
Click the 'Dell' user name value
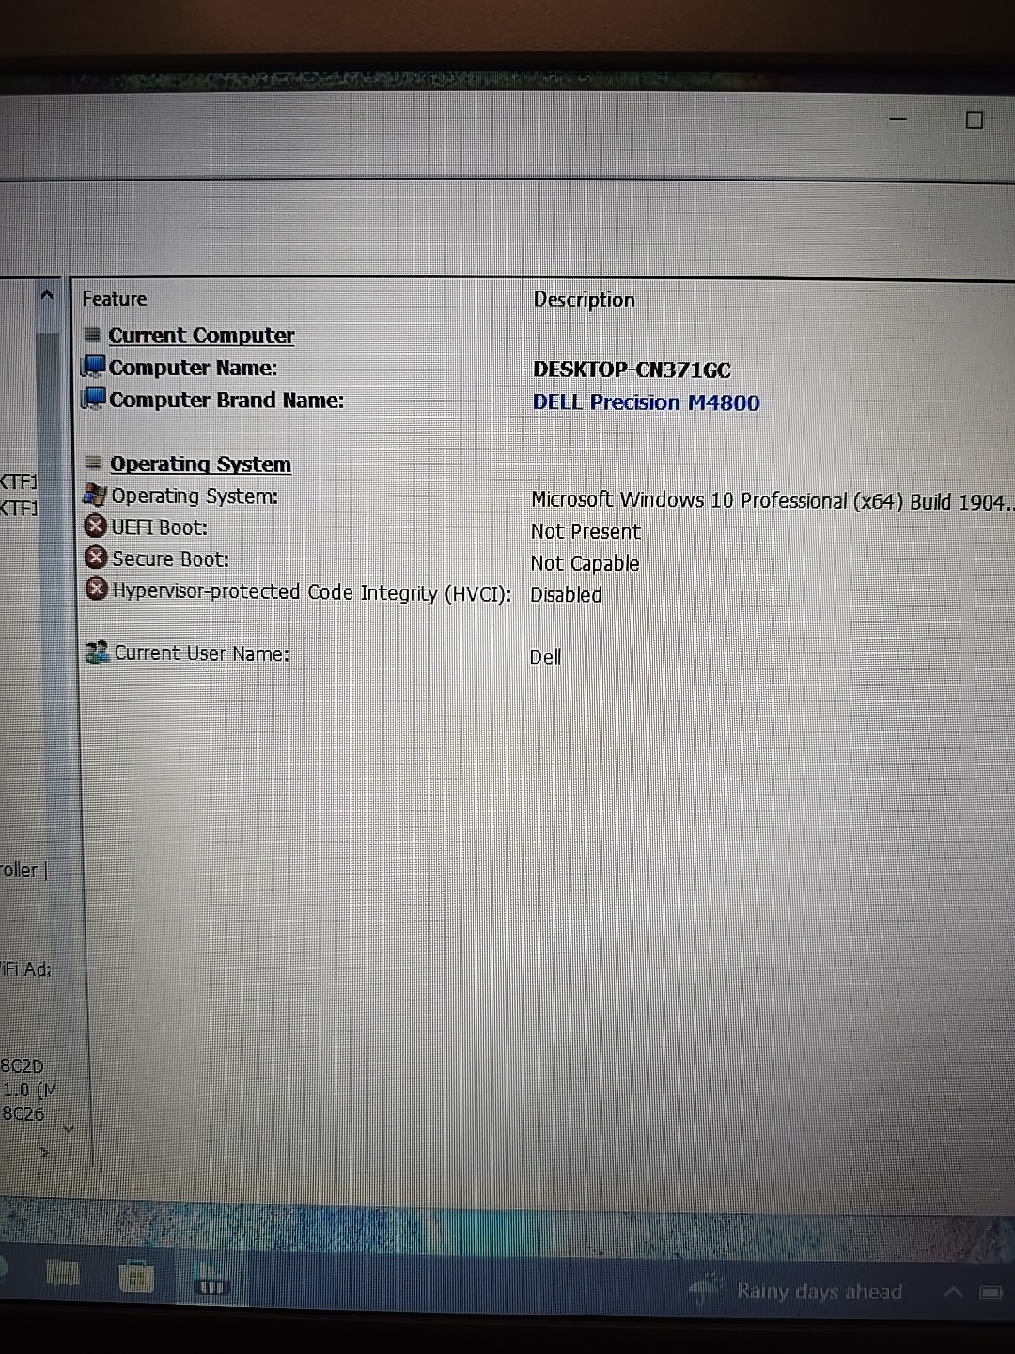pos(545,656)
